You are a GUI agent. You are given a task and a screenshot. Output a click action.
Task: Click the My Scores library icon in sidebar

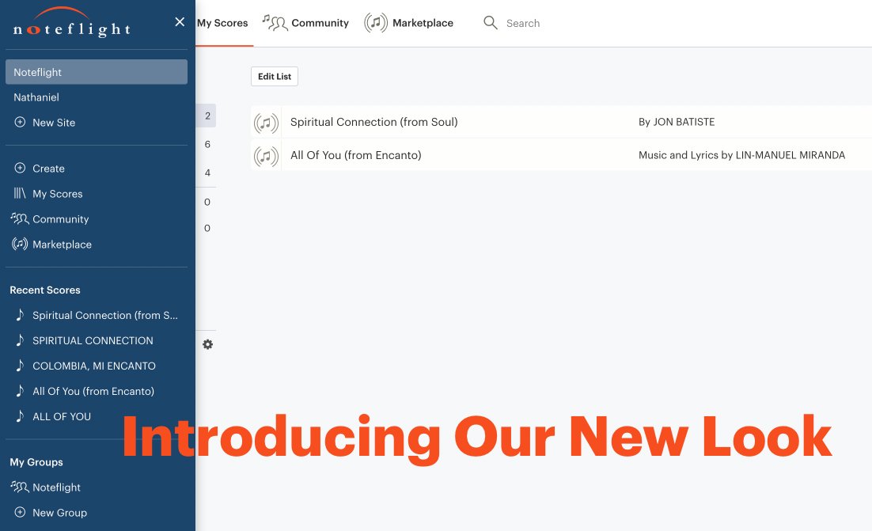pyautogui.click(x=20, y=193)
